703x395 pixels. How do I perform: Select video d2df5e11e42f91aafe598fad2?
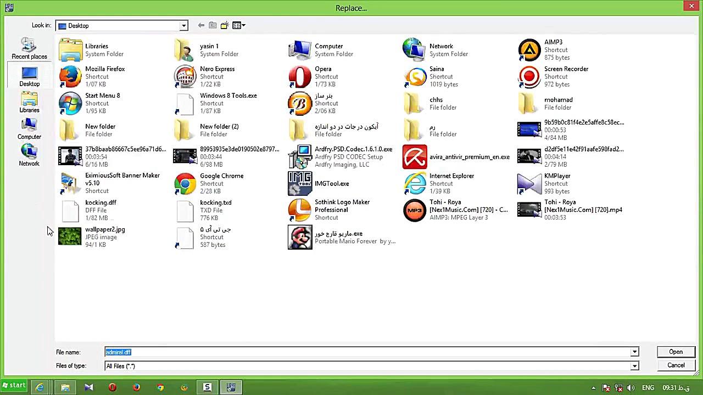coord(571,156)
